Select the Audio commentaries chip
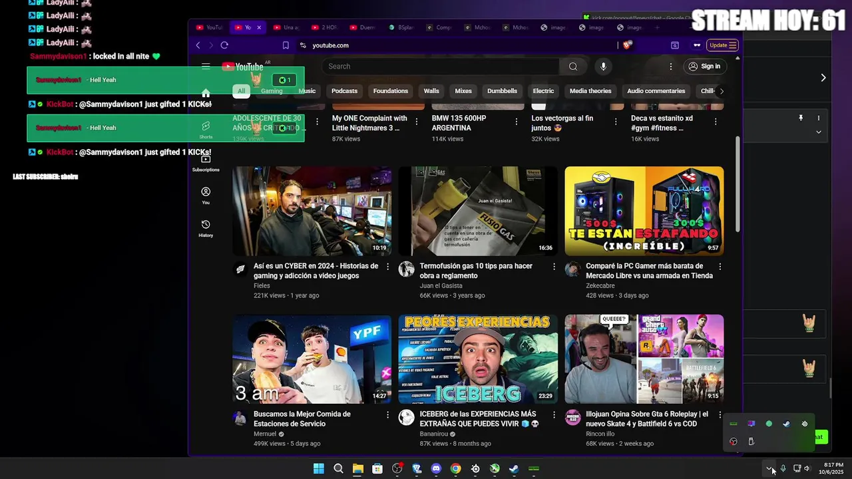 pos(656,91)
